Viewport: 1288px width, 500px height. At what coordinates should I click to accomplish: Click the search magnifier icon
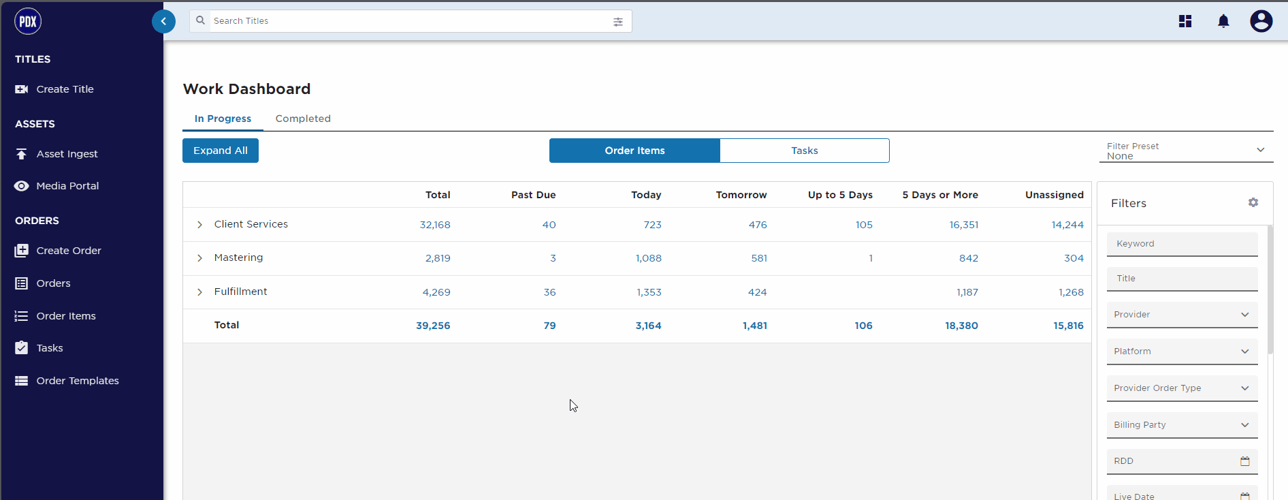point(200,20)
